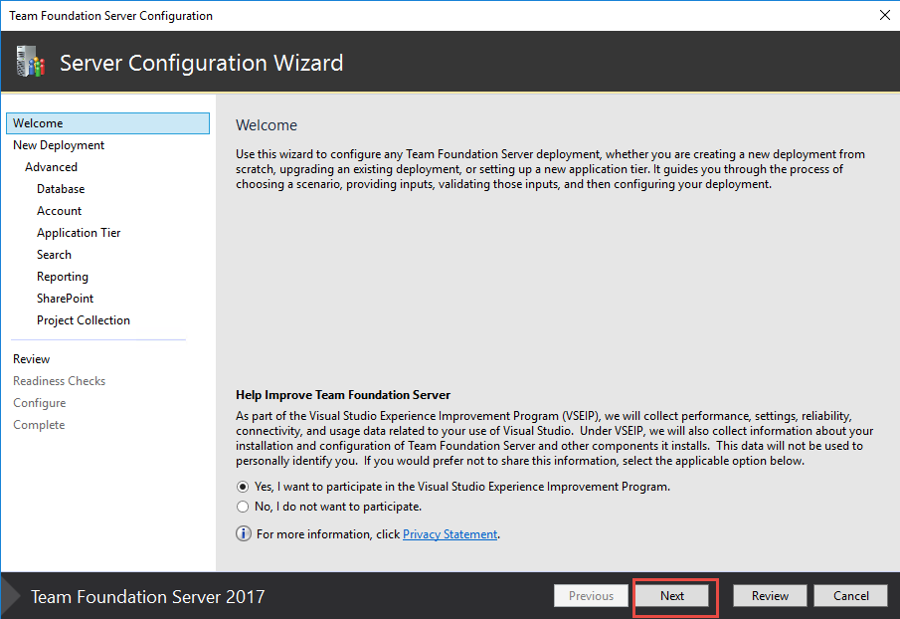
Task: Go to the Reporting step
Action: (63, 277)
